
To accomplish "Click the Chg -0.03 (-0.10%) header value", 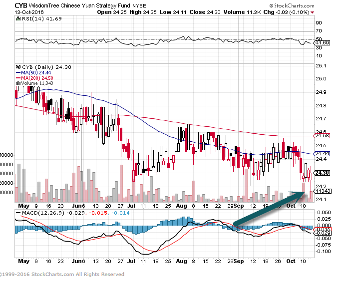I will click(286, 12).
